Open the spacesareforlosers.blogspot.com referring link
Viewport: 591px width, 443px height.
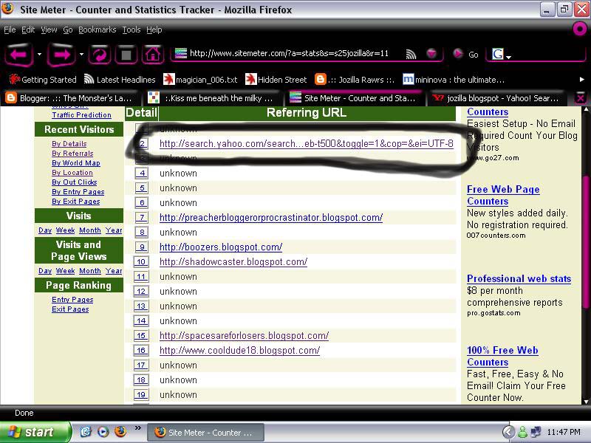(245, 336)
